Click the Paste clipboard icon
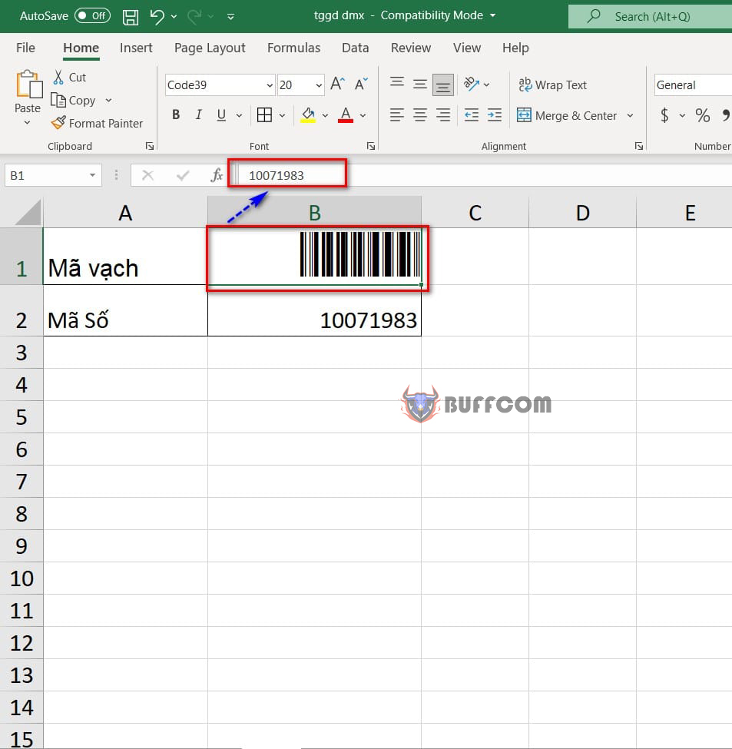Image resolution: width=732 pixels, height=749 pixels. tap(28, 85)
